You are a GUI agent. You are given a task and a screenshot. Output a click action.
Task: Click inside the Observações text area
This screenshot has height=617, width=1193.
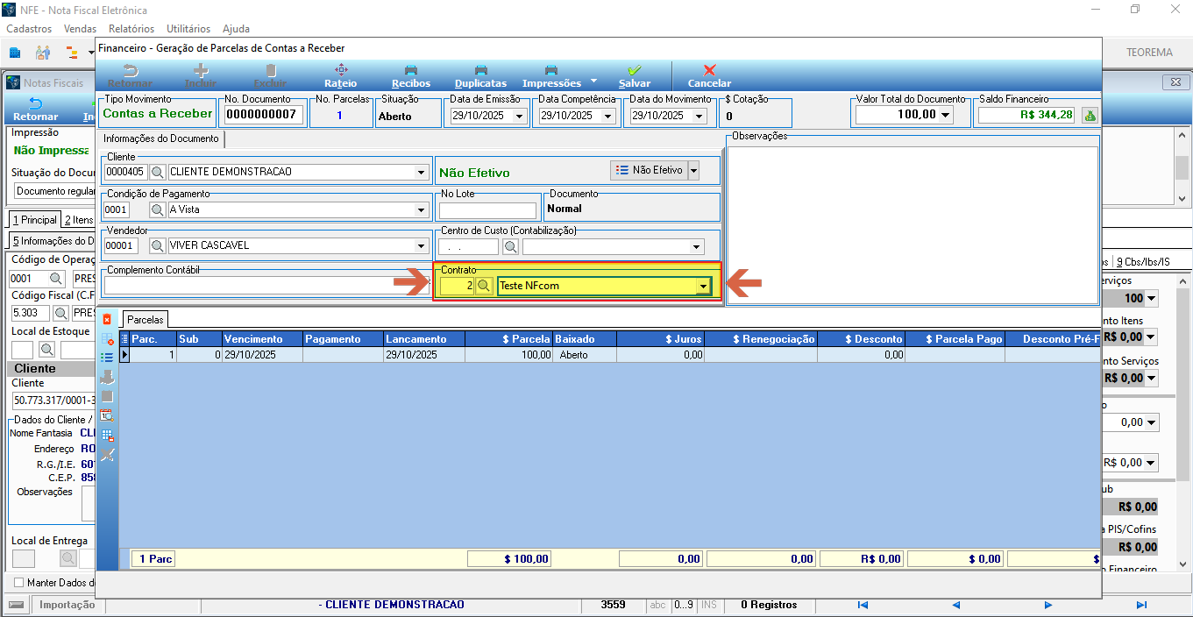point(913,223)
